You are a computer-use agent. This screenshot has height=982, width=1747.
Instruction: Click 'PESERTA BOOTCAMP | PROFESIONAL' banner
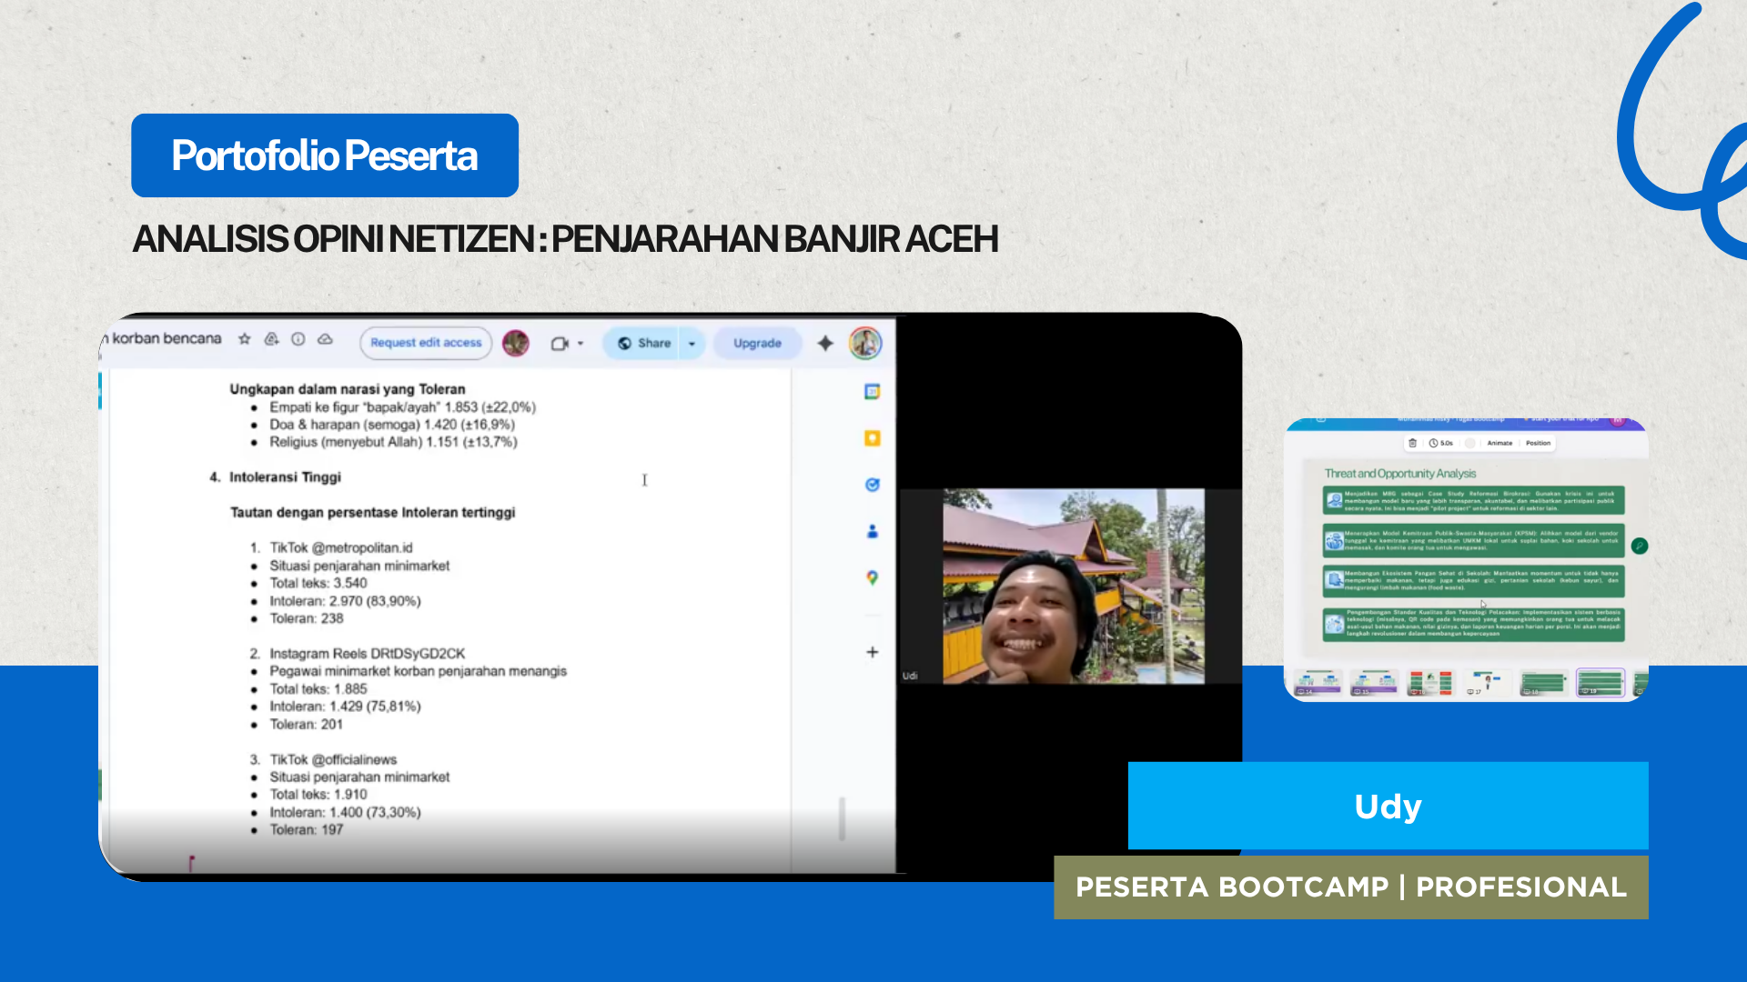click(x=1351, y=887)
